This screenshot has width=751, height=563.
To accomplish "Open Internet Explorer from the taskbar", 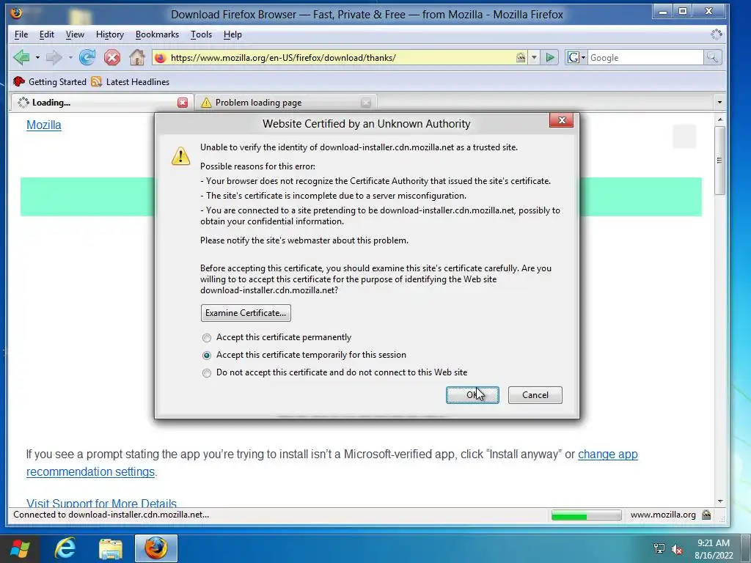I will tap(65, 548).
